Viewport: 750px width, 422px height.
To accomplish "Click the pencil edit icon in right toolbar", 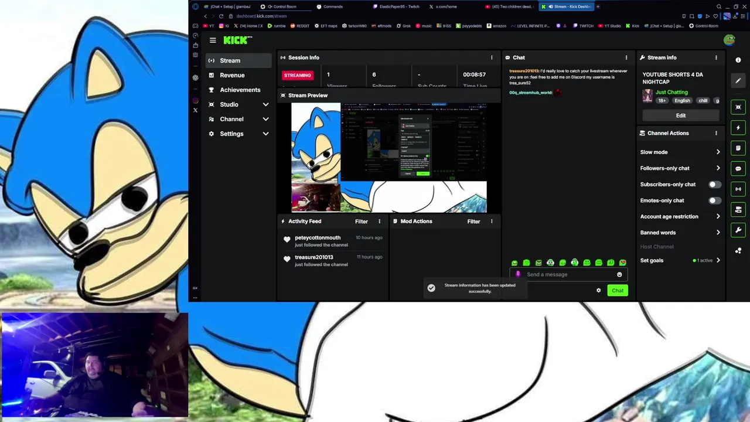I will pyautogui.click(x=738, y=81).
